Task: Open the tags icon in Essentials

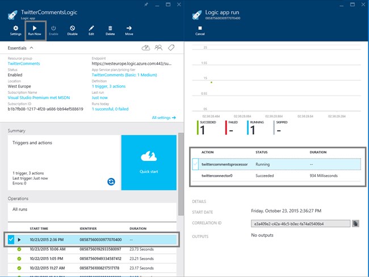Action: 171,48
